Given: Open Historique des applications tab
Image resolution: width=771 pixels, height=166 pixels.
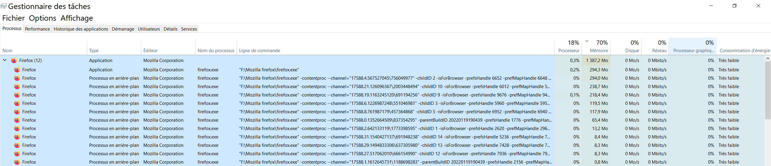Looking at the screenshot, I should pos(81,29).
